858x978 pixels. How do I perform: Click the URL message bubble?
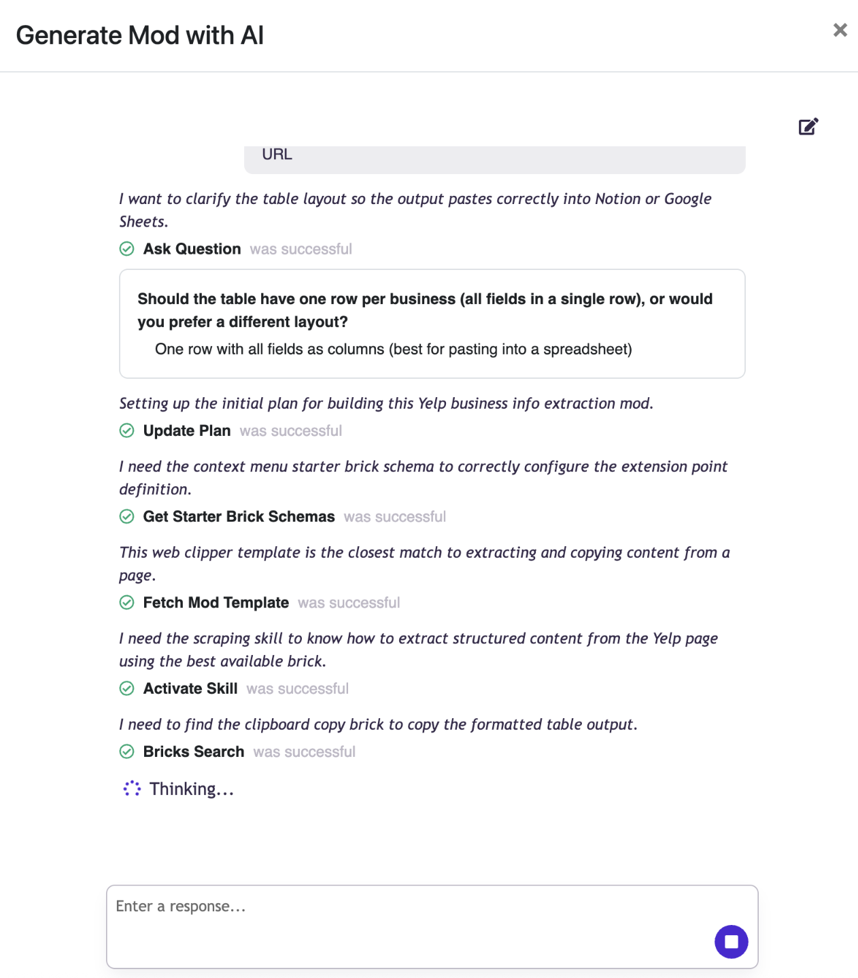click(x=494, y=156)
